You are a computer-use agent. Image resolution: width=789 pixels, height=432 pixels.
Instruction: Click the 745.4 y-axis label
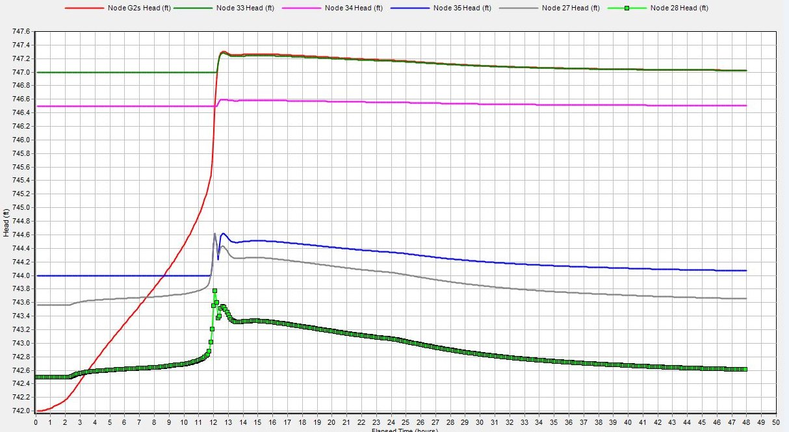pyautogui.click(x=21, y=181)
